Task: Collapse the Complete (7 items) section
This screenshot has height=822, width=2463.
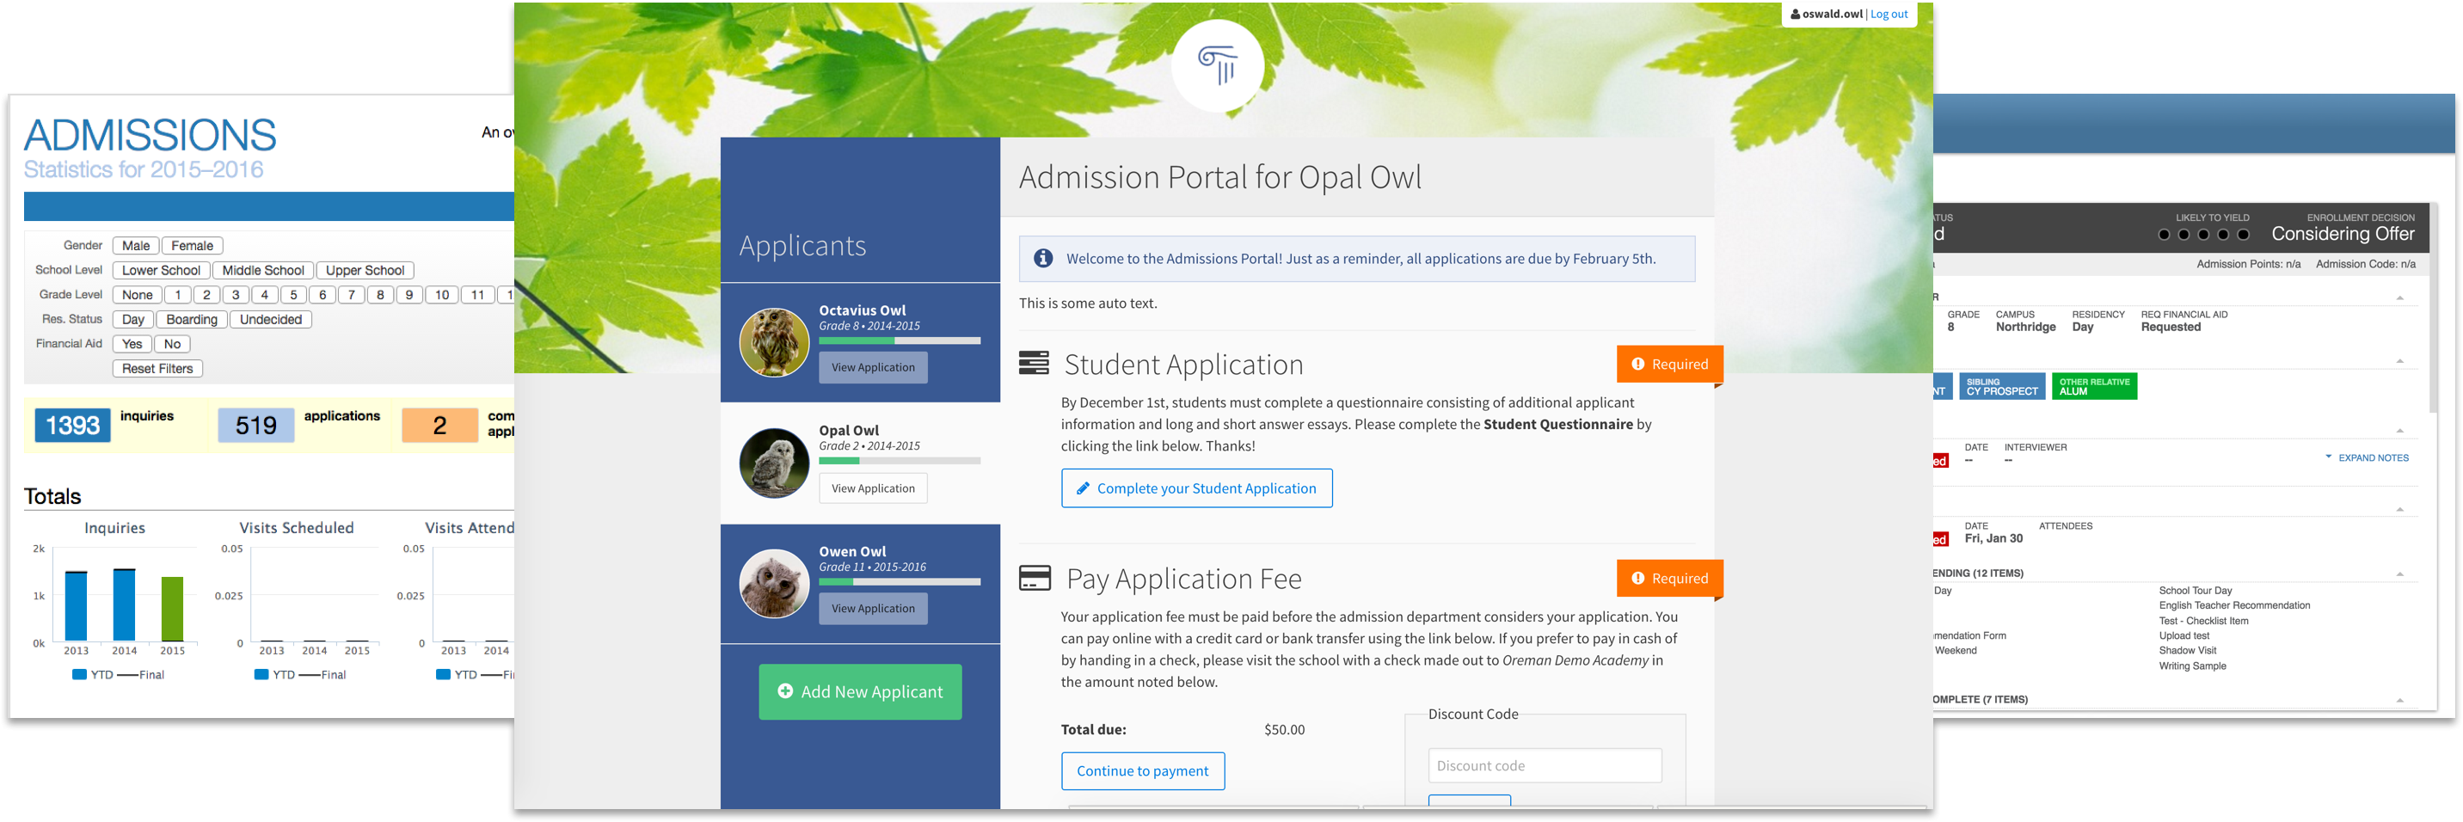Action: click(2400, 700)
